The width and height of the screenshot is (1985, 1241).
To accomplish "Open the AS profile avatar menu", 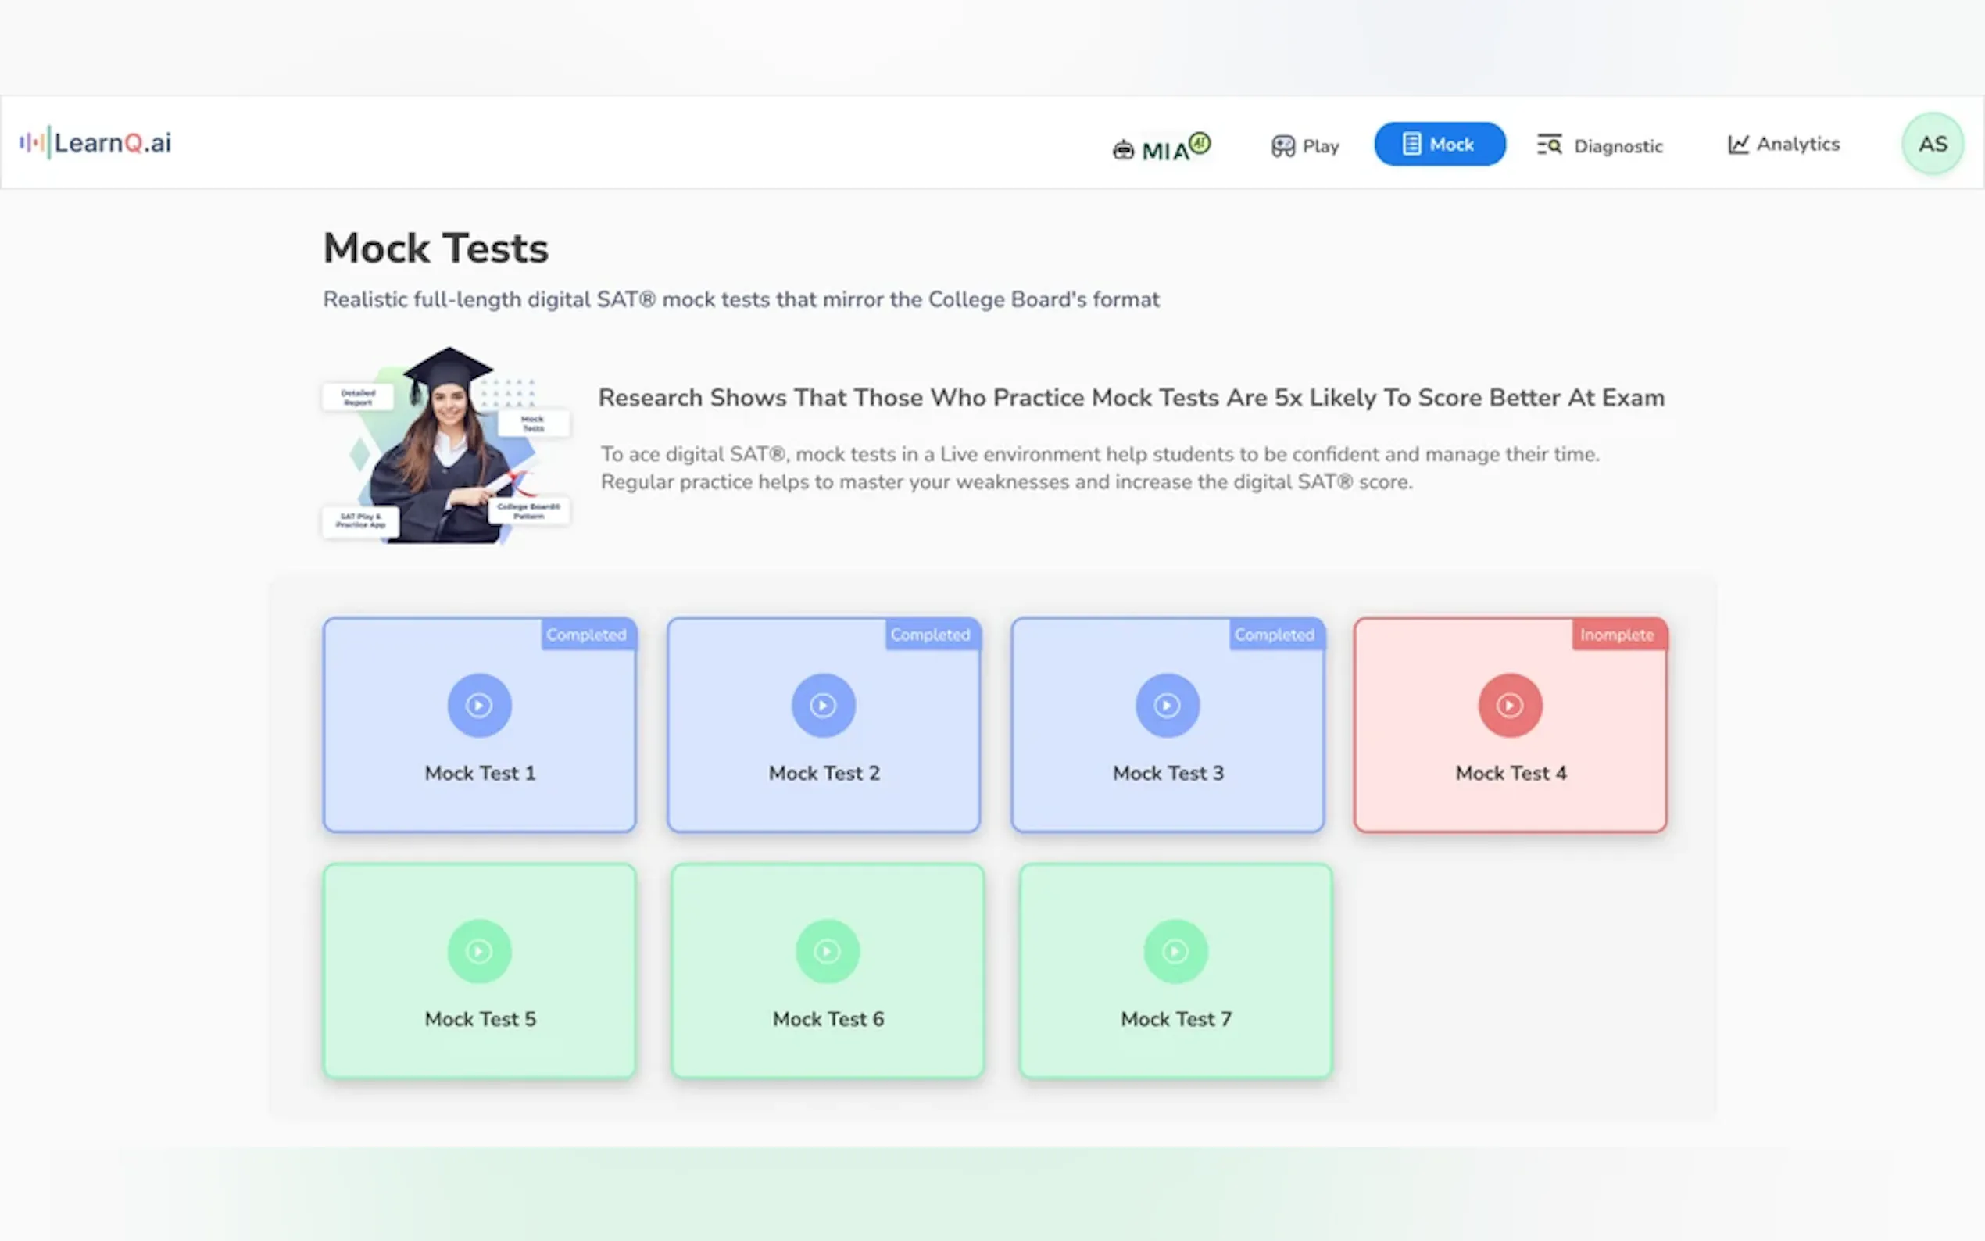I will point(1933,144).
